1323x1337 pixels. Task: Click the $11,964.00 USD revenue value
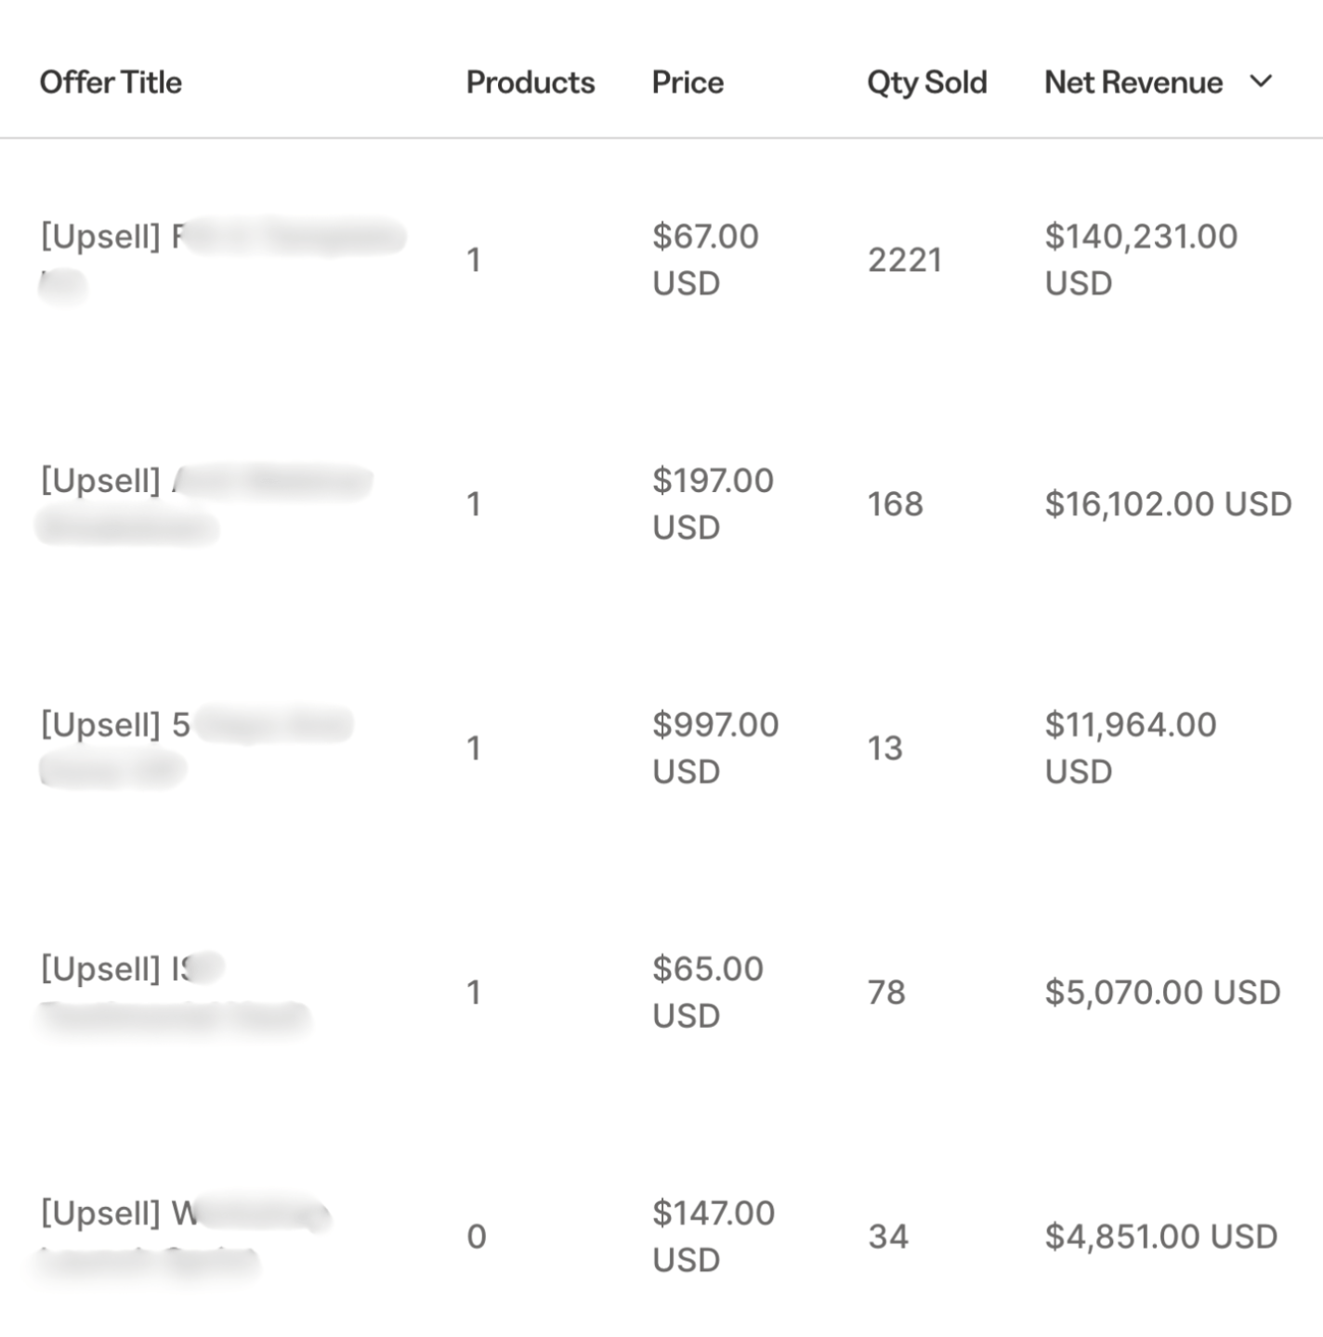click(x=1130, y=747)
